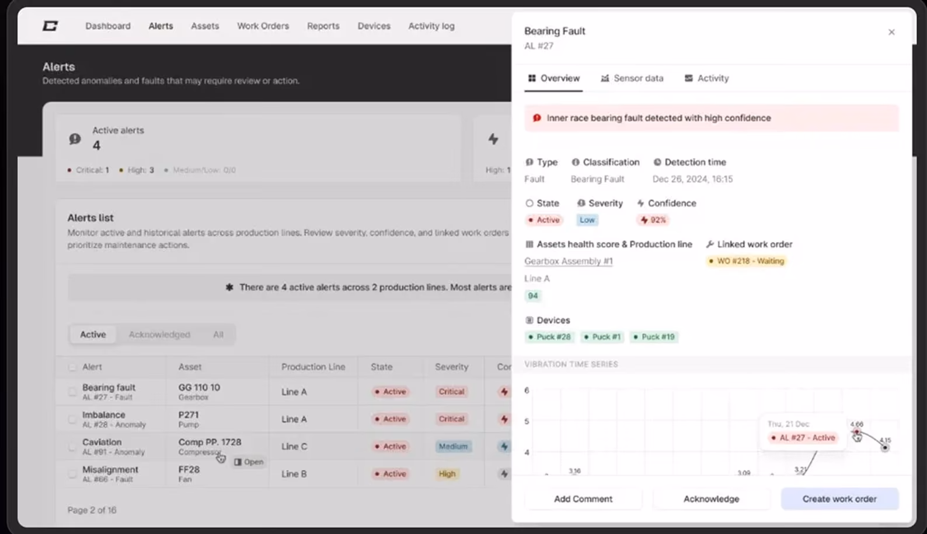Screen dimensions: 927x534
Task: Sort by Production Line column header
Action: [313, 367]
